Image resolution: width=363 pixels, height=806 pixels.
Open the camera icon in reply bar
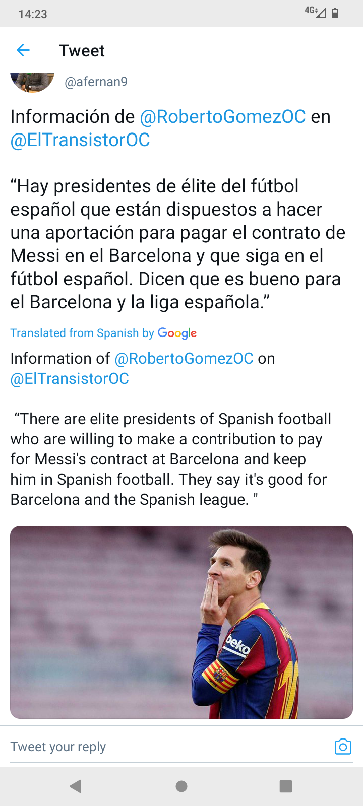coord(343,746)
